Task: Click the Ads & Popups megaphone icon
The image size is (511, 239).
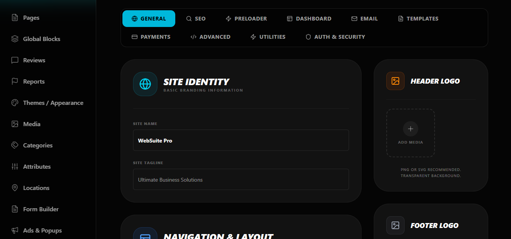Action: pos(15,230)
